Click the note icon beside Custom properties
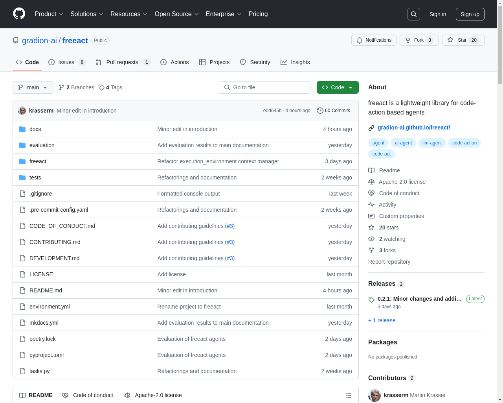503x403 pixels. tap(371, 216)
